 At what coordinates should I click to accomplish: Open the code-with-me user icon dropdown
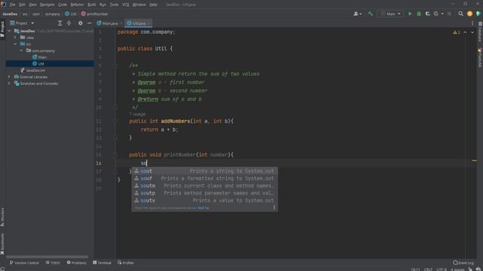pos(357,14)
